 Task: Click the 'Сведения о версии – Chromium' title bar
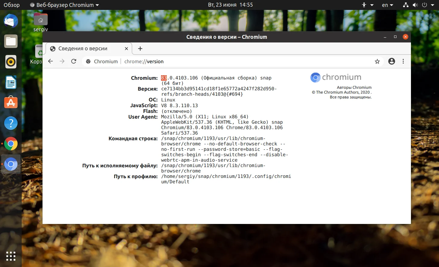tap(227, 37)
